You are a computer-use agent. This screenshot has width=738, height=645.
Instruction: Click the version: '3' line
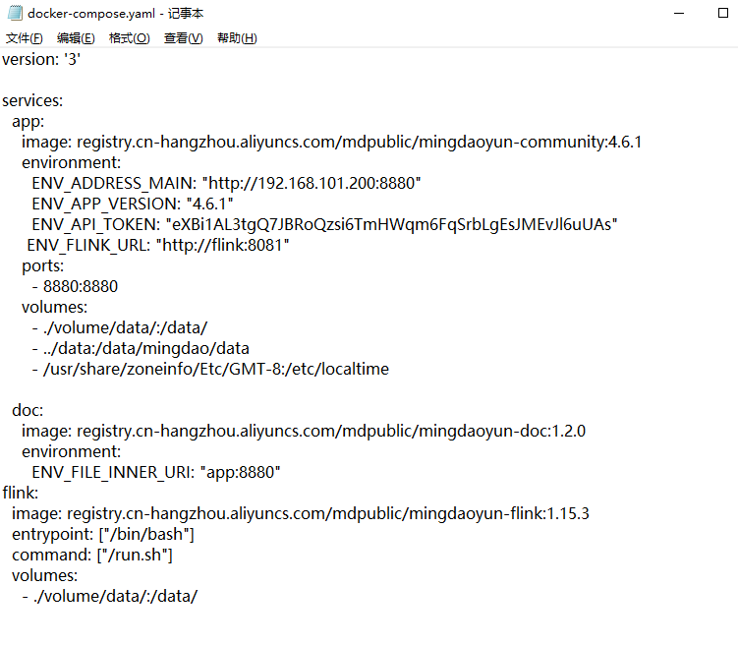tap(41, 59)
